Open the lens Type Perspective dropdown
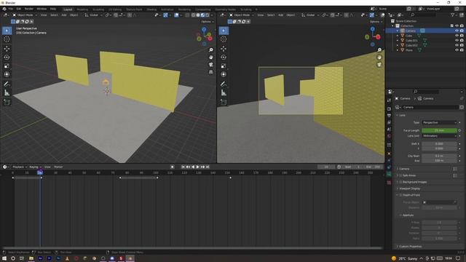Viewport: 466px width, 262px height. tap(439, 122)
